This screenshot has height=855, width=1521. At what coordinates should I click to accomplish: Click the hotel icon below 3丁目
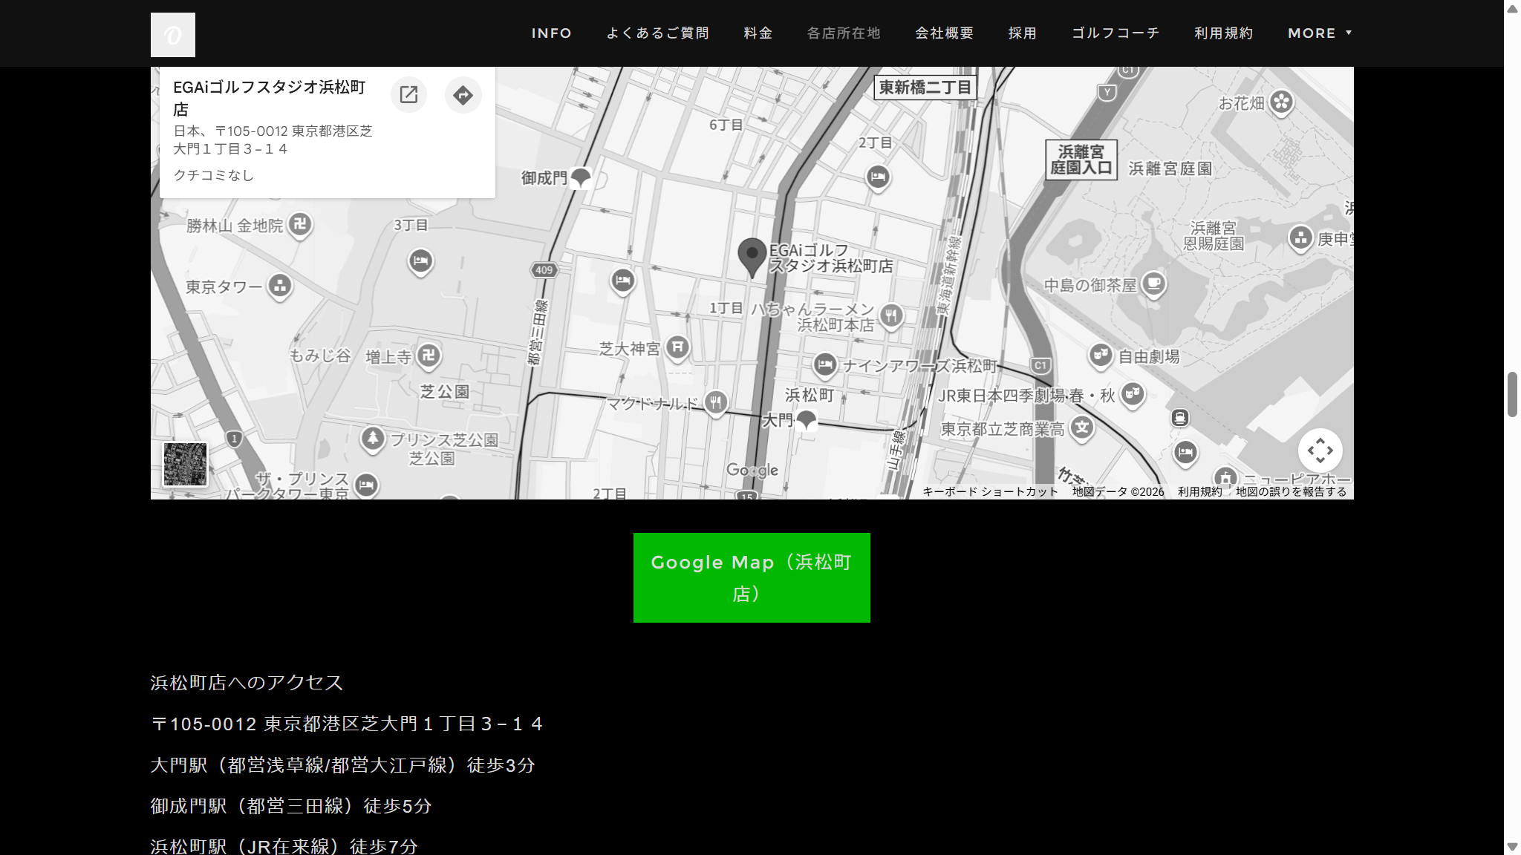pyautogui.click(x=420, y=261)
